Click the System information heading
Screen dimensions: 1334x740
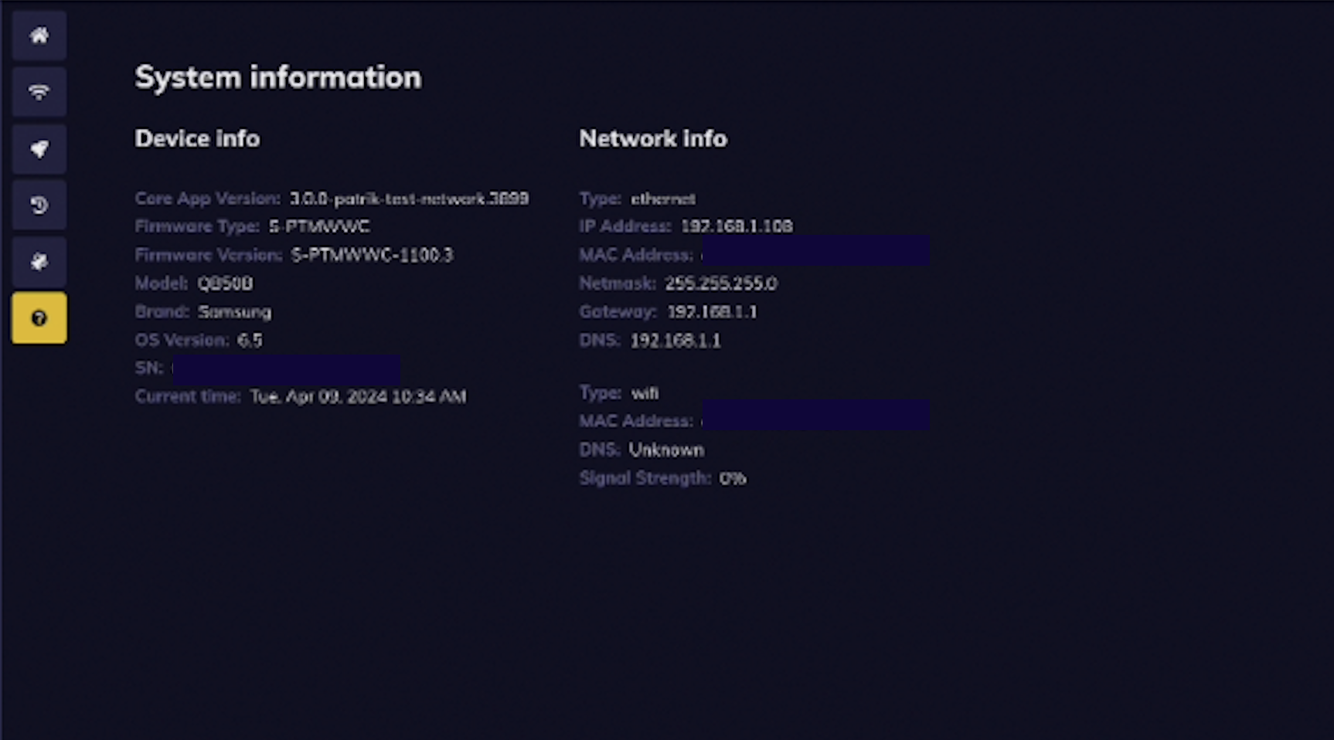coord(277,76)
